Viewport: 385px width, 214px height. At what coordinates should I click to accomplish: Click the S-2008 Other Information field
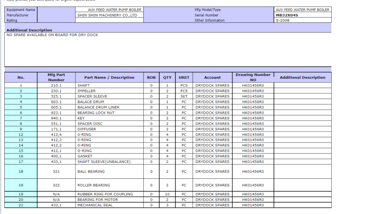tap(302, 21)
